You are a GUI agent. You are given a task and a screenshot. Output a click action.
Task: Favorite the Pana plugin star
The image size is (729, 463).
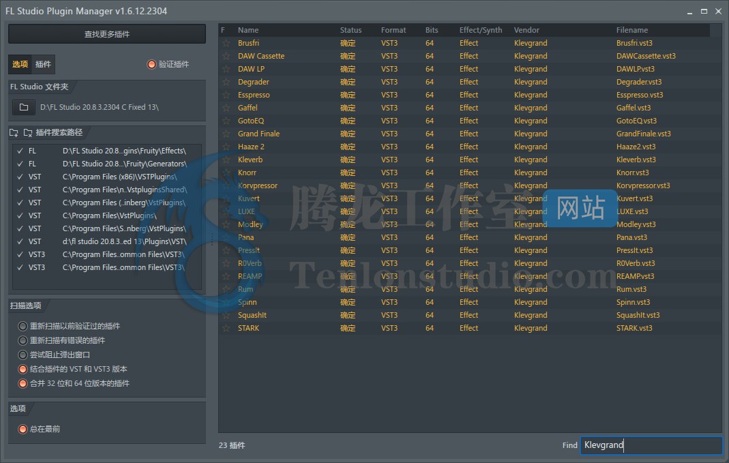coord(226,237)
